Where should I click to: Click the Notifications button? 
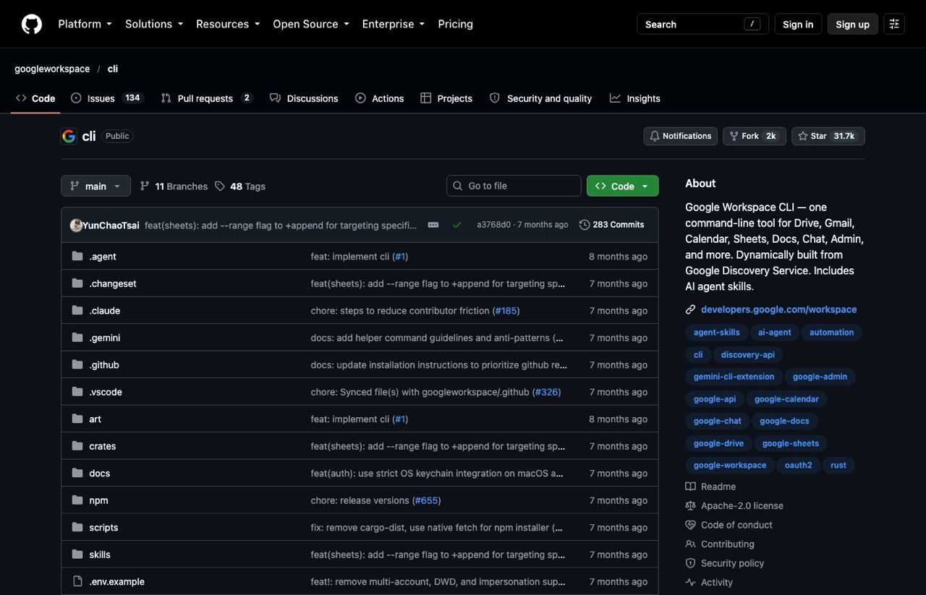(x=680, y=136)
